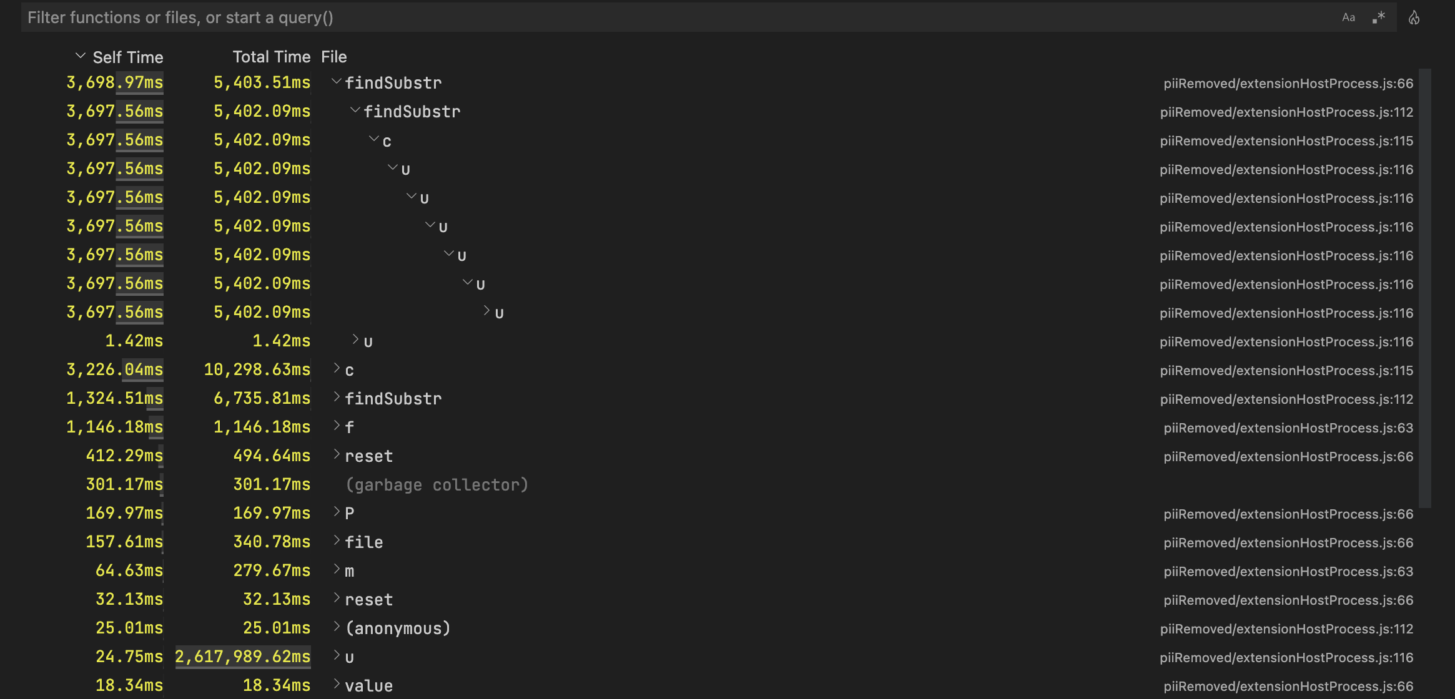1455x699 pixels.
Task: Select the (garbage collector) row
Action: (437, 484)
